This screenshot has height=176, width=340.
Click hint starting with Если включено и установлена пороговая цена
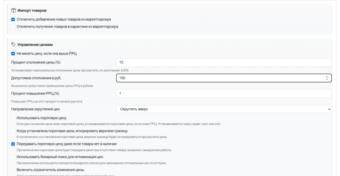[92, 137]
